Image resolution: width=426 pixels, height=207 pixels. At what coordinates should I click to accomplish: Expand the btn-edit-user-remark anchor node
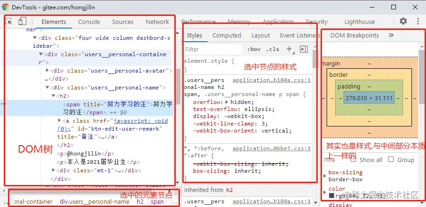pos(60,120)
